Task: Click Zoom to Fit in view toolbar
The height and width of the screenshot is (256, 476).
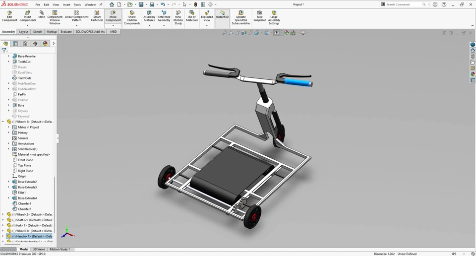Action: click(224, 33)
